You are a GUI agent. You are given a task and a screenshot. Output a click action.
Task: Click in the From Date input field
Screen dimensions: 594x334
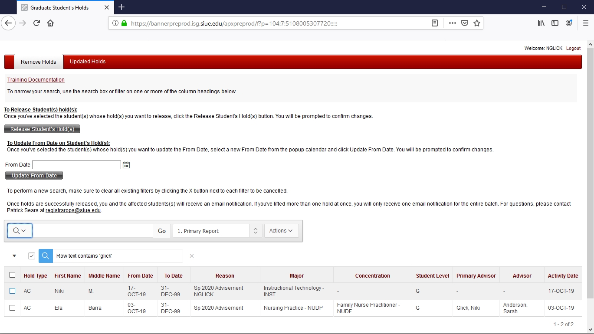click(x=76, y=165)
